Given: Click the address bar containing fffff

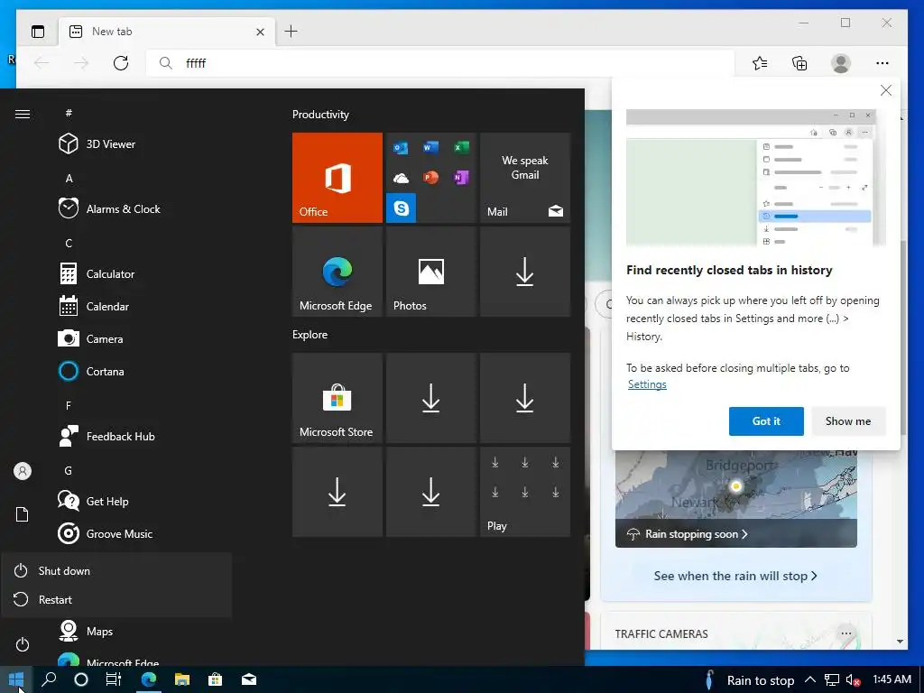Looking at the screenshot, I should click(x=440, y=63).
